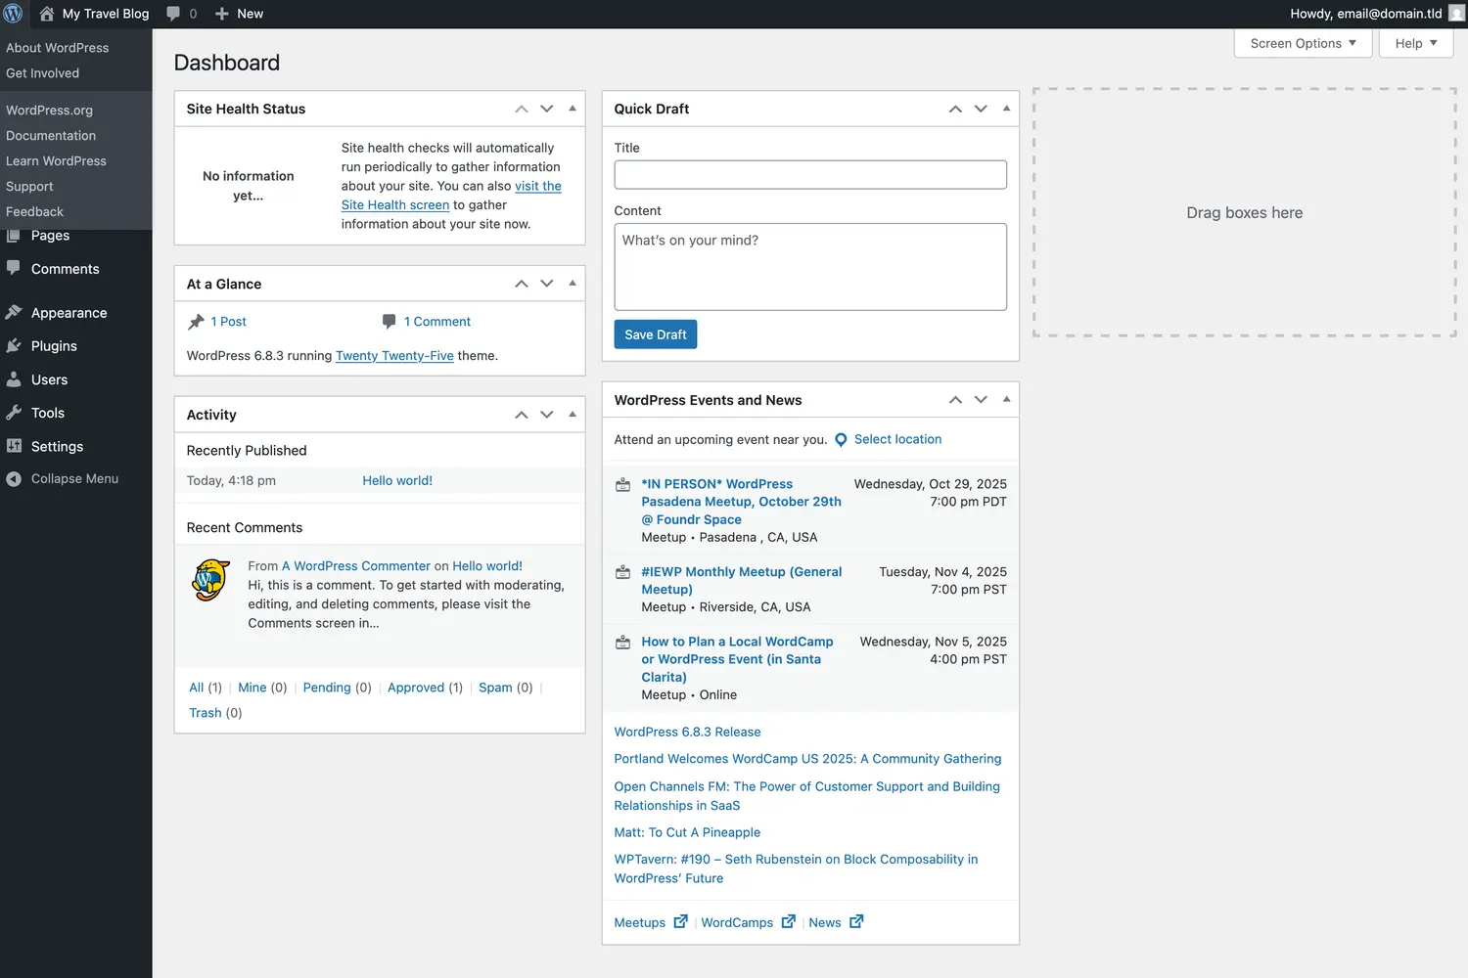This screenshot has width=1468, height=978.
Task: Focus the Quick Draft Title field
Action: (x=810, y=175)
